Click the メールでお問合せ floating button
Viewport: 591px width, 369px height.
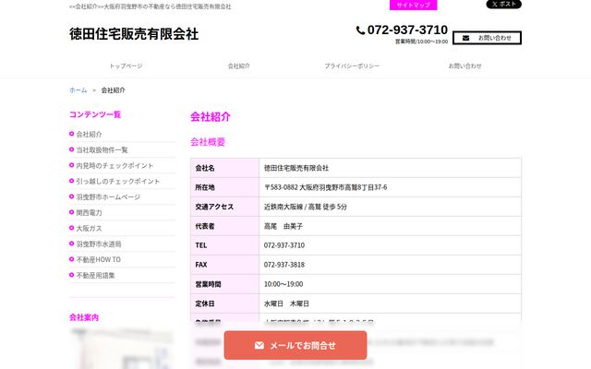tap(295, 345)
